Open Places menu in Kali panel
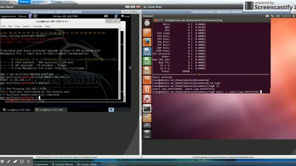This screenshot has height=166, width=296. pos(22,17)
